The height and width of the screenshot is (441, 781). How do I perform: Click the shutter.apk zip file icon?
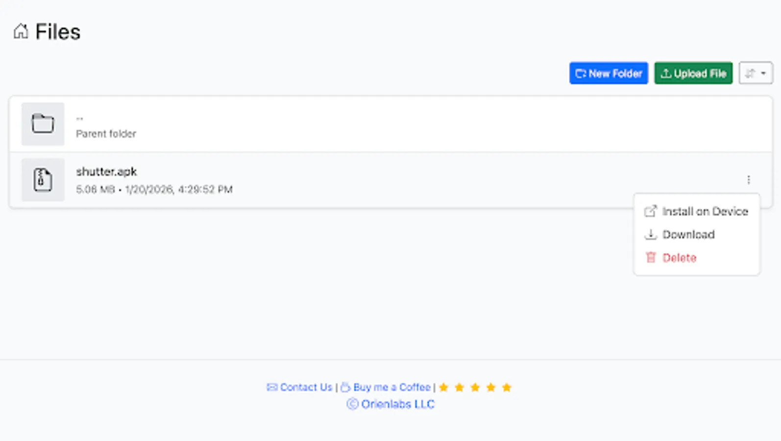[x=43, y=180]
